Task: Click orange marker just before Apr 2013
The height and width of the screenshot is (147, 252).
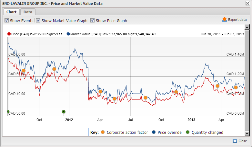Action: [217, 86]
